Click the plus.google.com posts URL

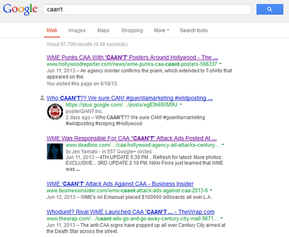point(122,105)
